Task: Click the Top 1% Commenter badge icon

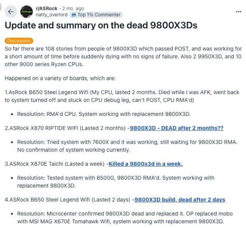Action: tap(74, 15)
